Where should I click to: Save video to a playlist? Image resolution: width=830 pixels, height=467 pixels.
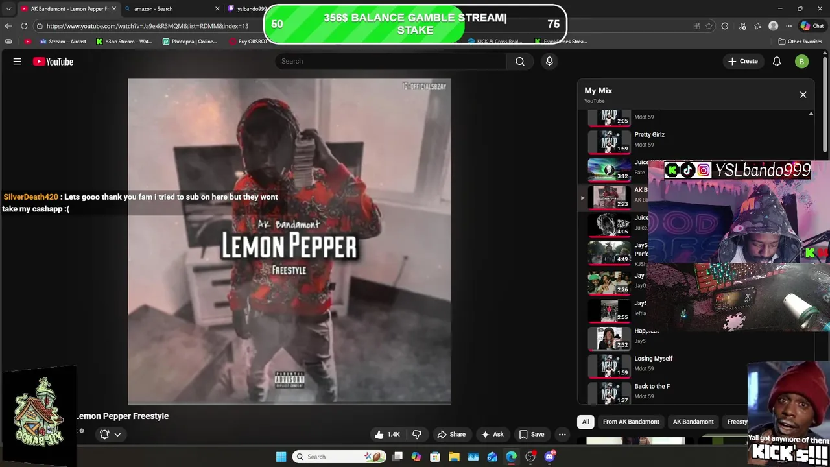(532, 435)
